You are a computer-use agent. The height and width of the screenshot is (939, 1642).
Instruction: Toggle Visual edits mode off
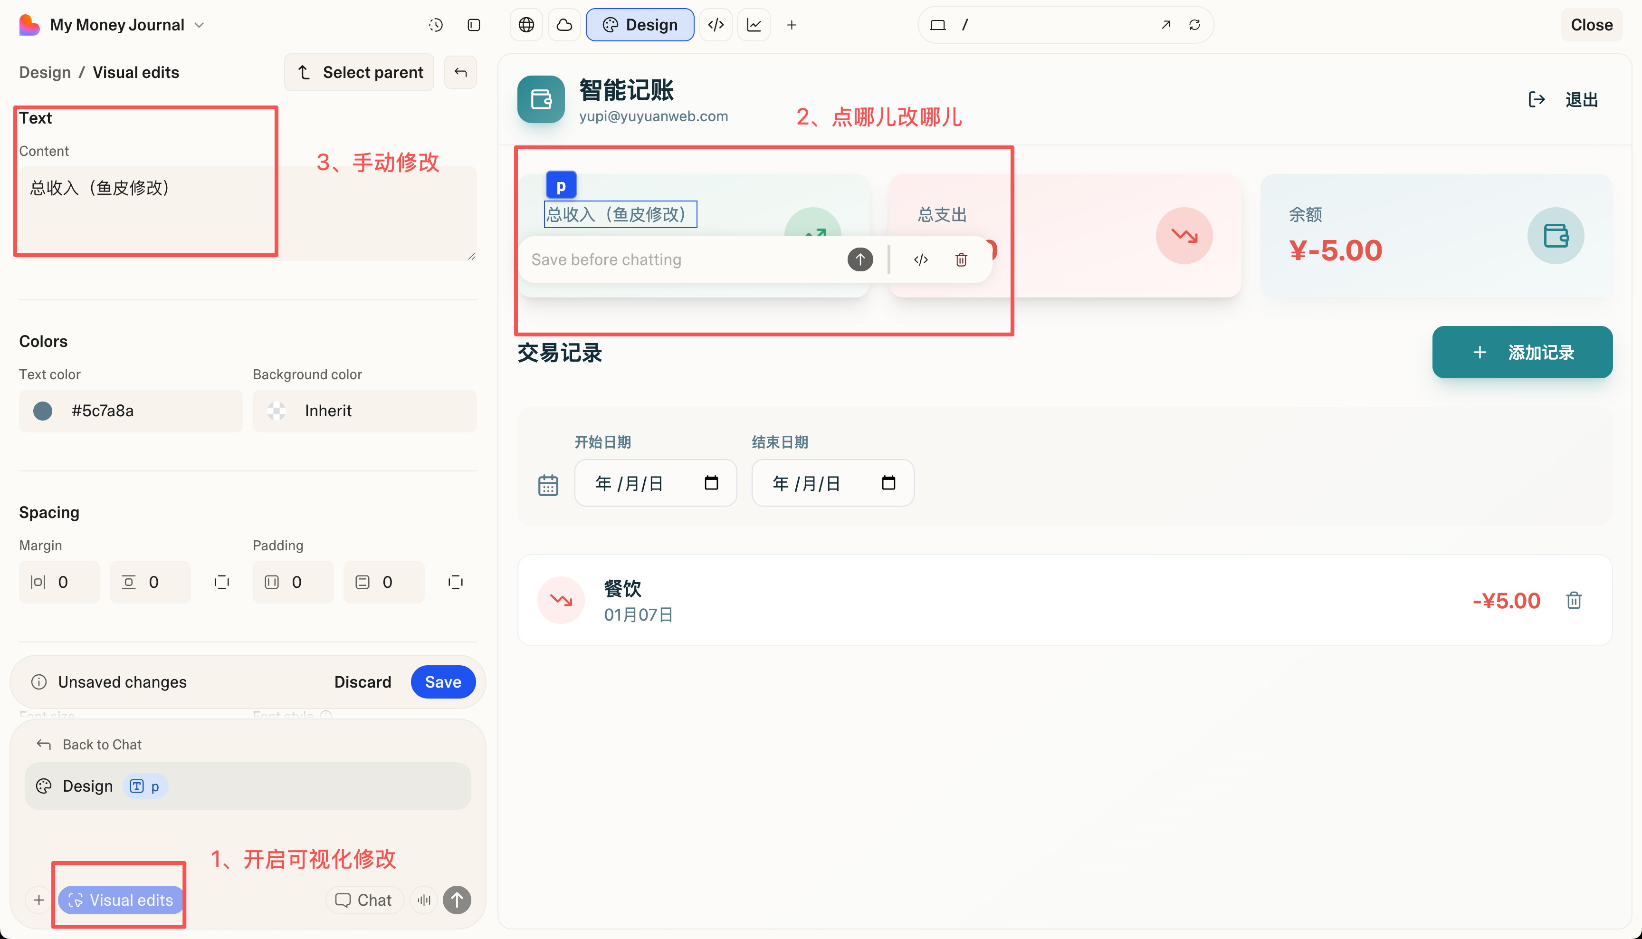click(121, 900)
